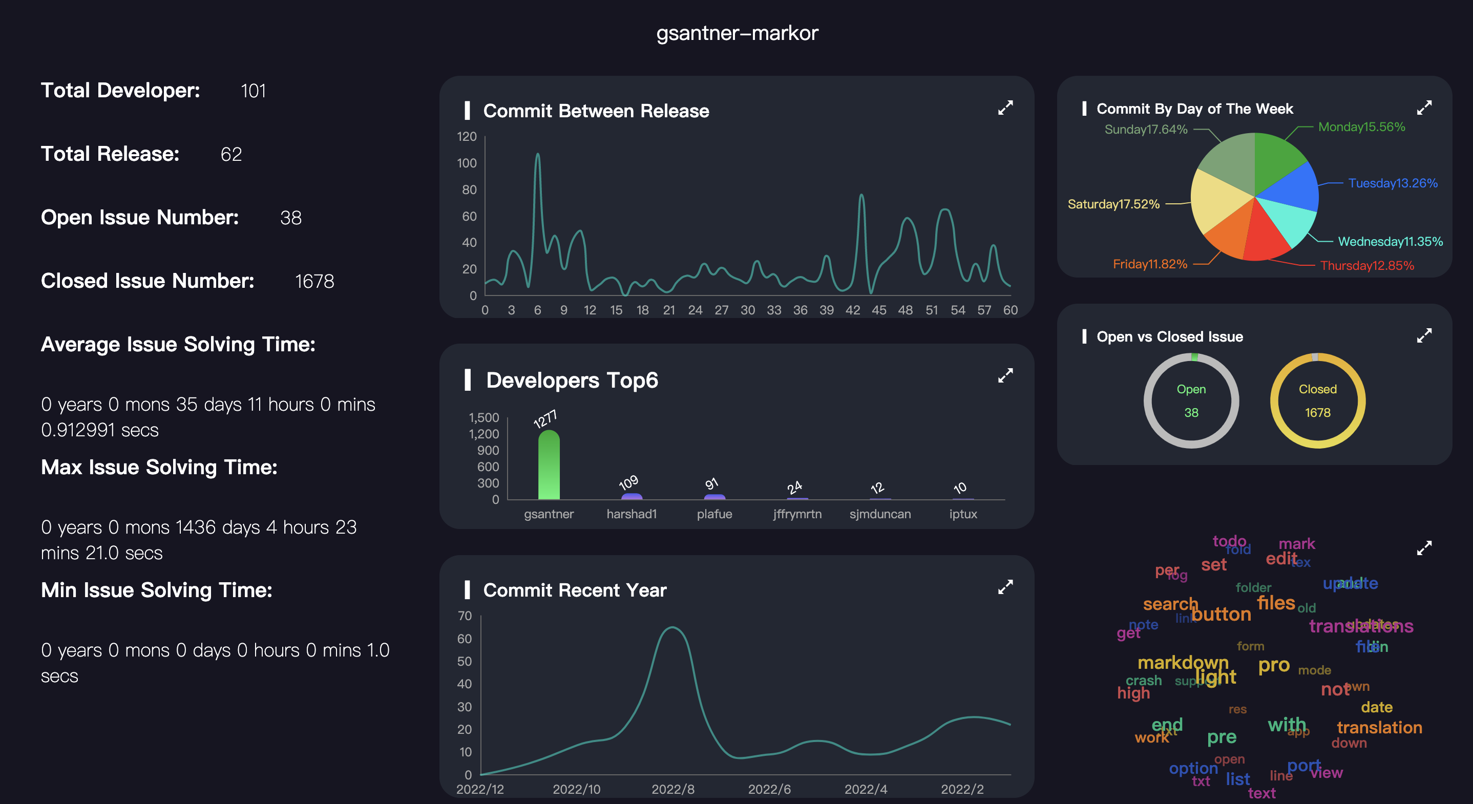Click the Closed issues ring gauge

[x=1317, y=400]
